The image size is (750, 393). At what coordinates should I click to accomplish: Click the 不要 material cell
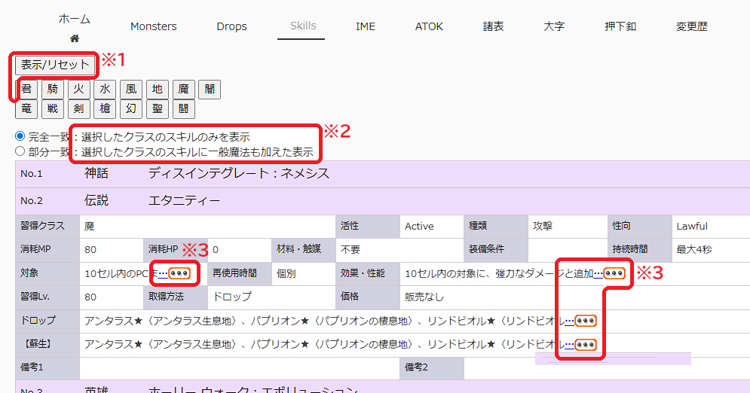[399, 250]
